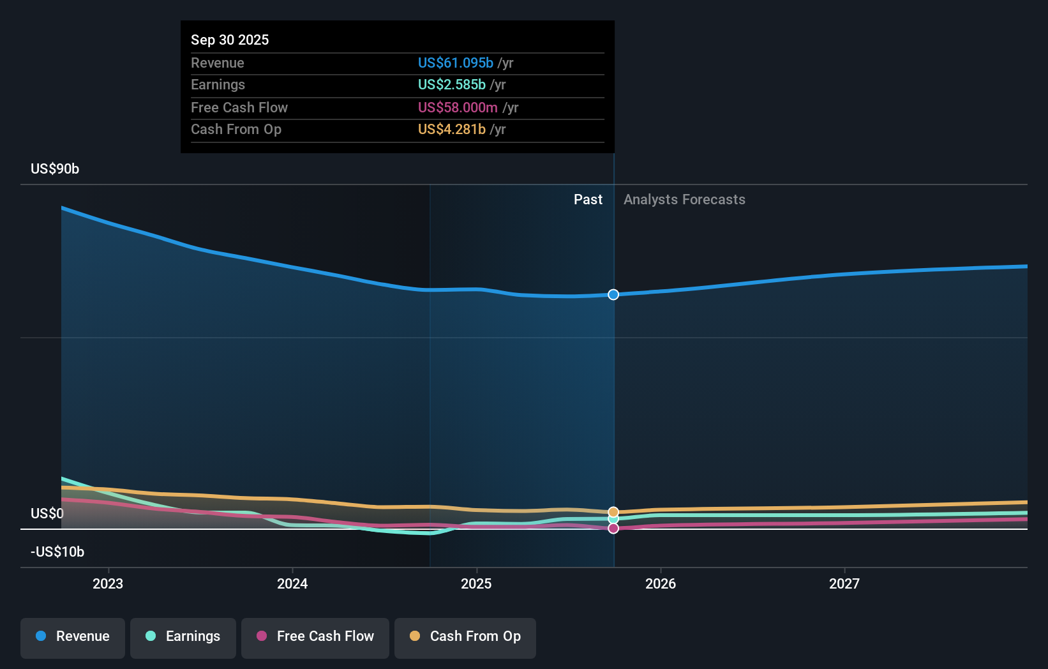Click the orange Cash From Op legend dot

pyautogui.click(x=415, y=636)
